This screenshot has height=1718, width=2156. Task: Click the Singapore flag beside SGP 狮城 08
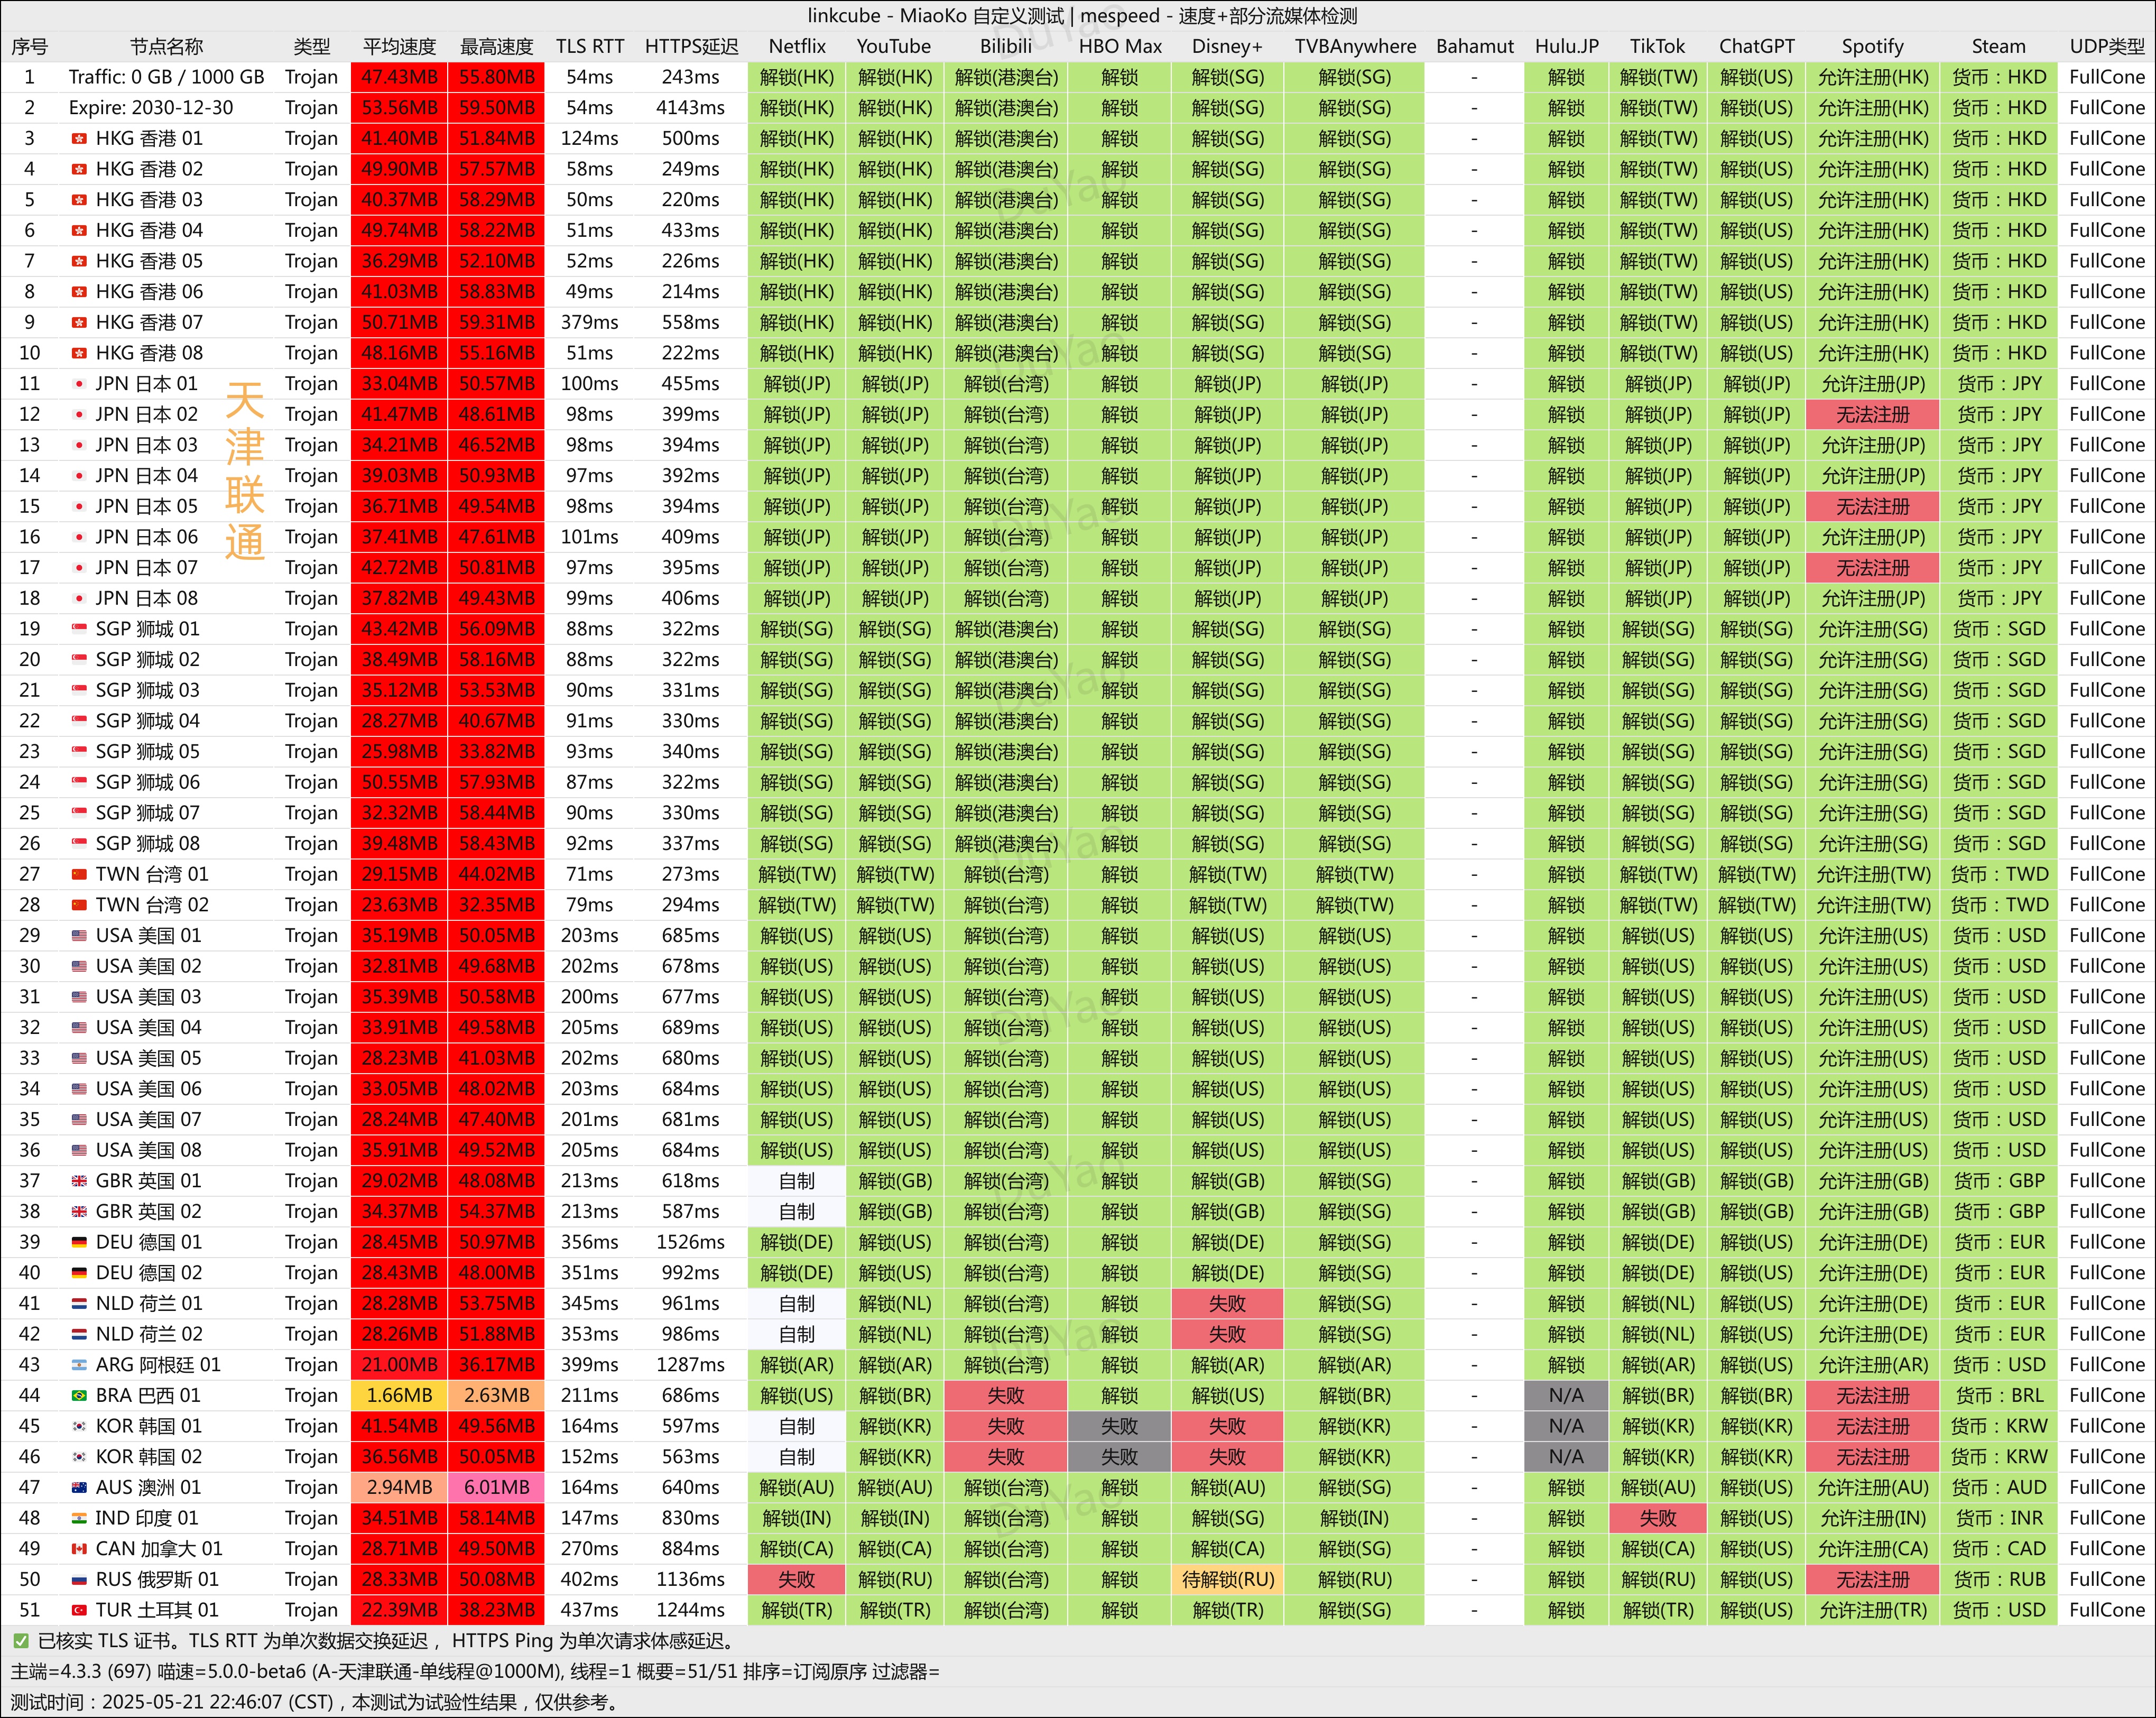(79, 844)
